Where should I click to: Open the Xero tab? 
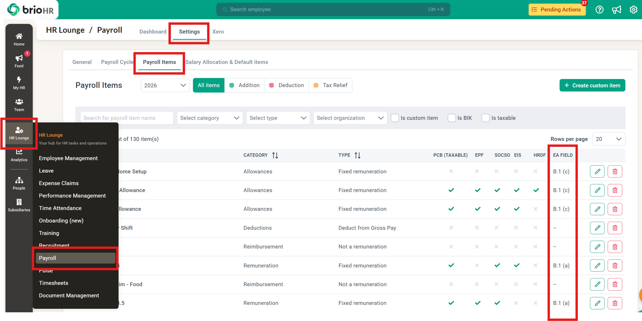tap(218, 32)
